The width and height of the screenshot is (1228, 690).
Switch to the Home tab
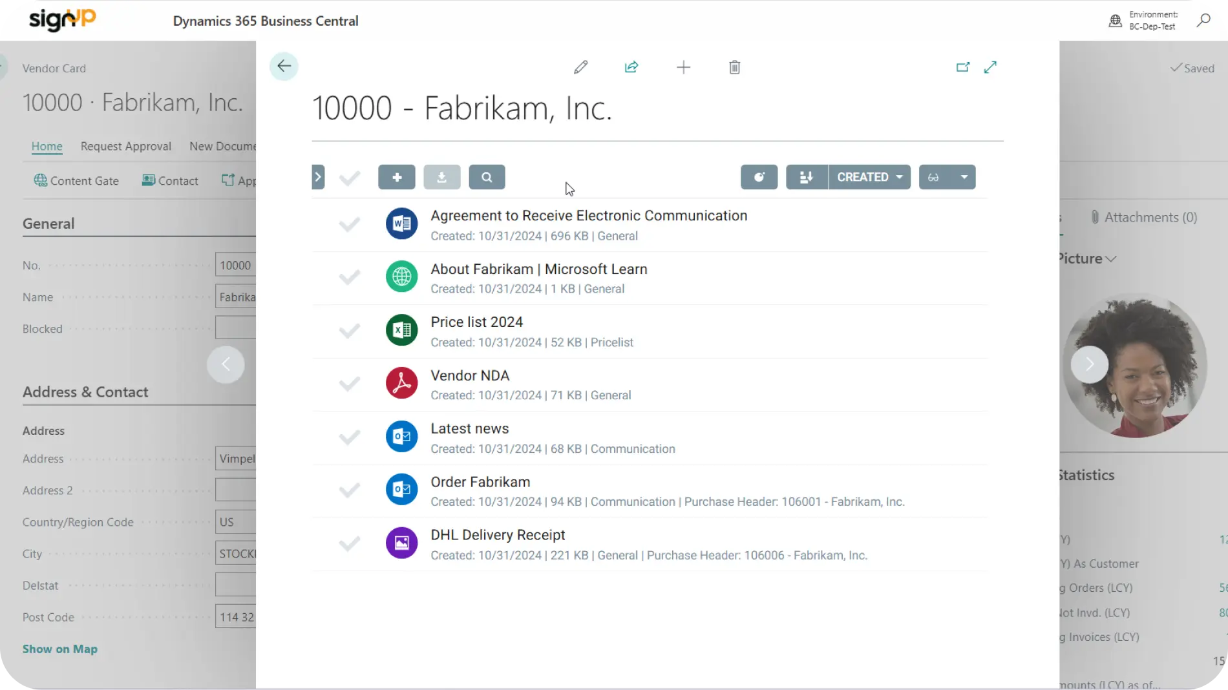coord(47,146)
